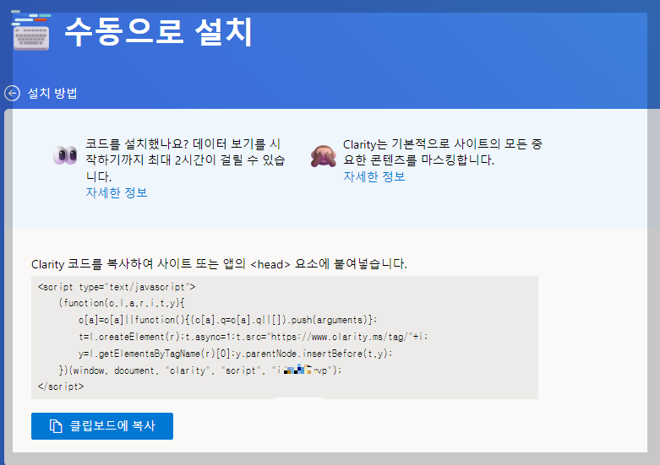Viewport: 660px width, 465px height.
Task: Open 자세한 정보 link under data viewing notice
Action: pos(117,192)
